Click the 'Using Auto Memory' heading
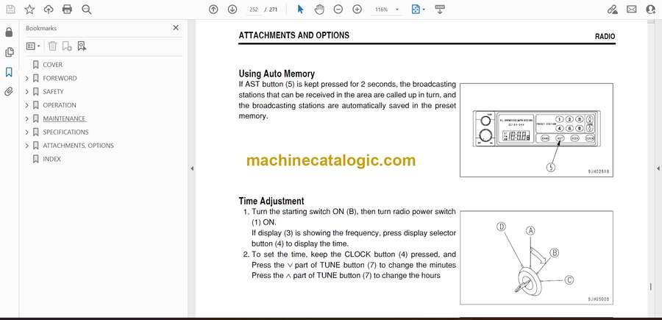Viewport: 662px width, 320px height. click(x=277, y=74)
